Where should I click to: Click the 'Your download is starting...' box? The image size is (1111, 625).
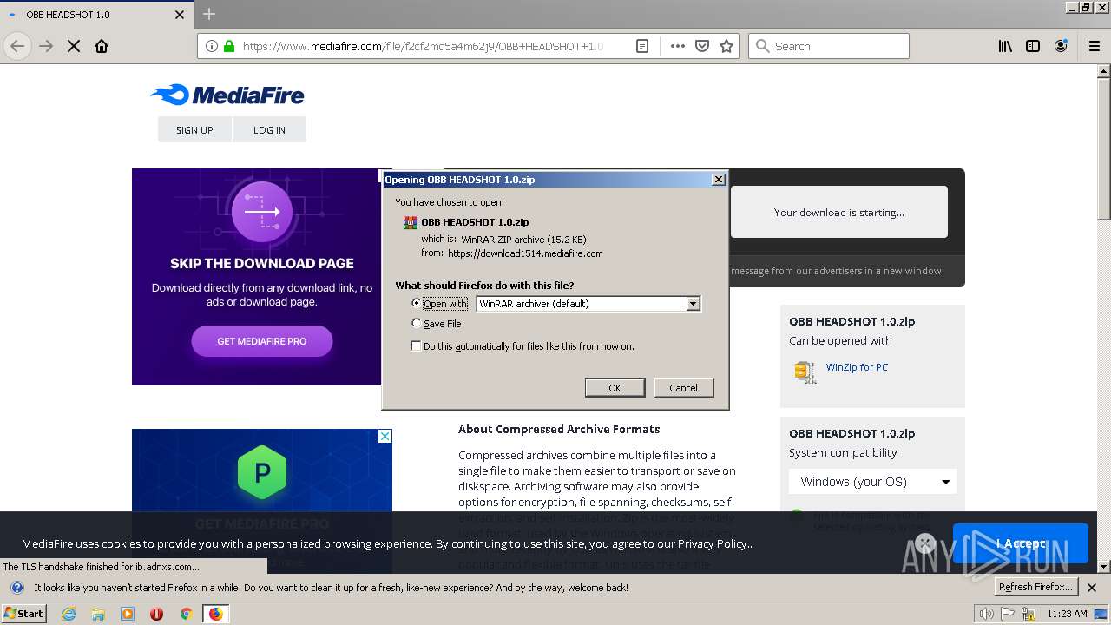(x=838, y=212)
